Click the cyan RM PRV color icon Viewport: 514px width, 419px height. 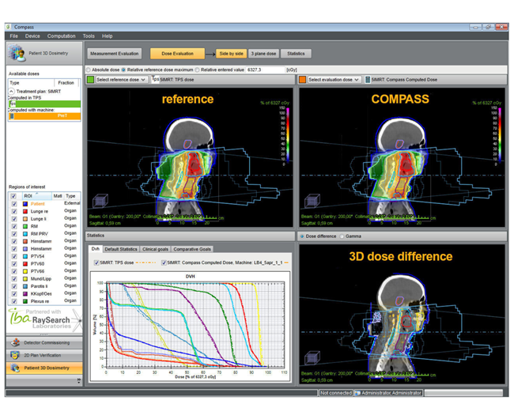pyautogui.click(x=25, y=234)
